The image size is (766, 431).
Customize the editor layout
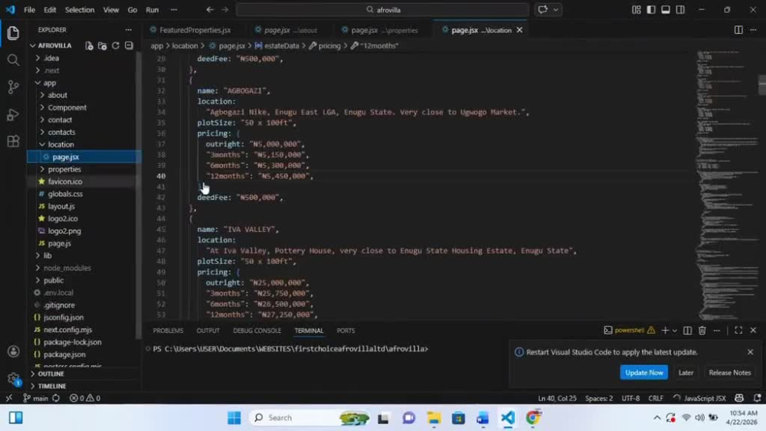pyautogui.click(x=636, y=10)
